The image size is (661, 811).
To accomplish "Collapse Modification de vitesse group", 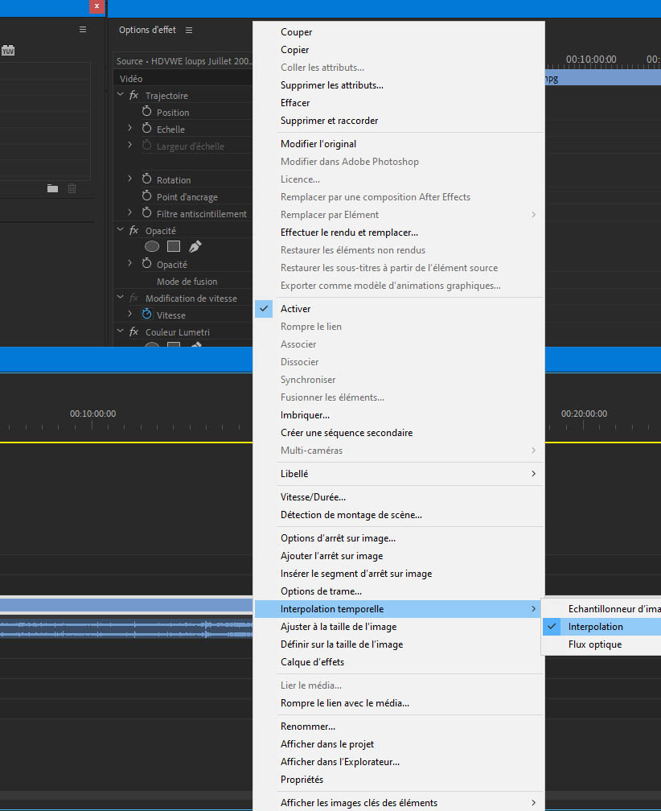I will [x=121, y=298].
